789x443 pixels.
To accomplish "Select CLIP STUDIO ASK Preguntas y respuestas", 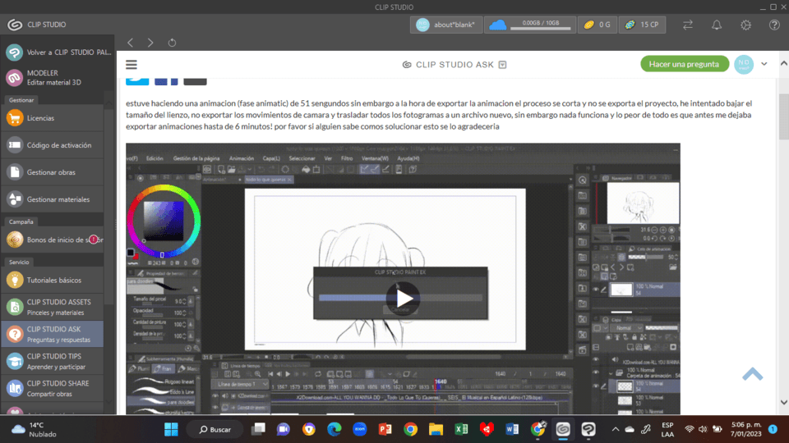I will point(53,334).
